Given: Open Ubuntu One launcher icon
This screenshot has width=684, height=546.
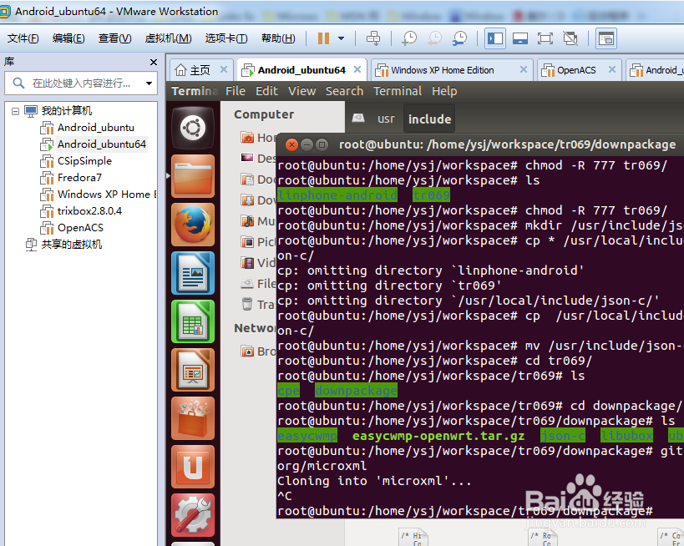Looking at the screenshot, I should coord(193,467).
